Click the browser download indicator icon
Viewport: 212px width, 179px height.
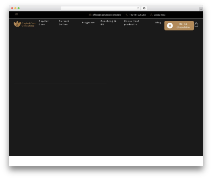click(144, 8)
